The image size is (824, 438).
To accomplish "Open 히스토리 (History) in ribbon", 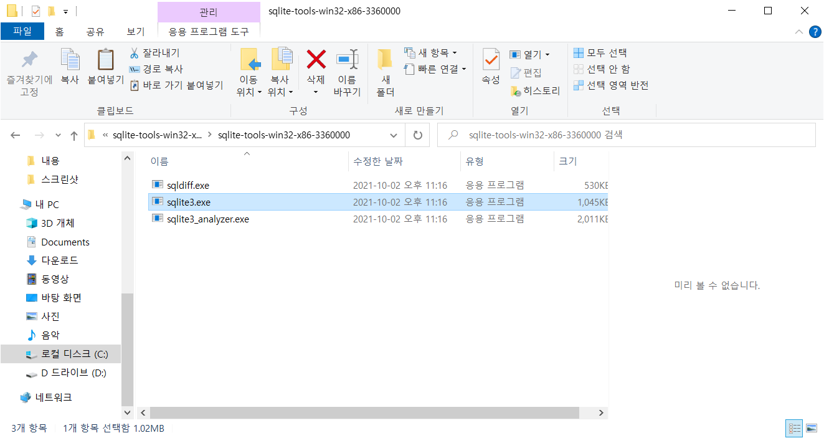I will (x=535, y=91).
